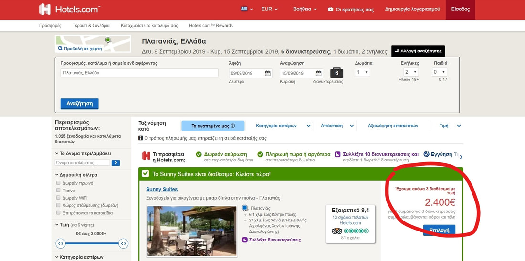
Task: Click the map pin icon beside Πλατανιάς
Action: tap(245, 208)
